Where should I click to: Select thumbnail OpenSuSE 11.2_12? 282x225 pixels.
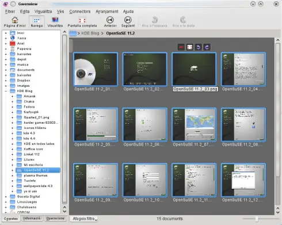(243, 180)
